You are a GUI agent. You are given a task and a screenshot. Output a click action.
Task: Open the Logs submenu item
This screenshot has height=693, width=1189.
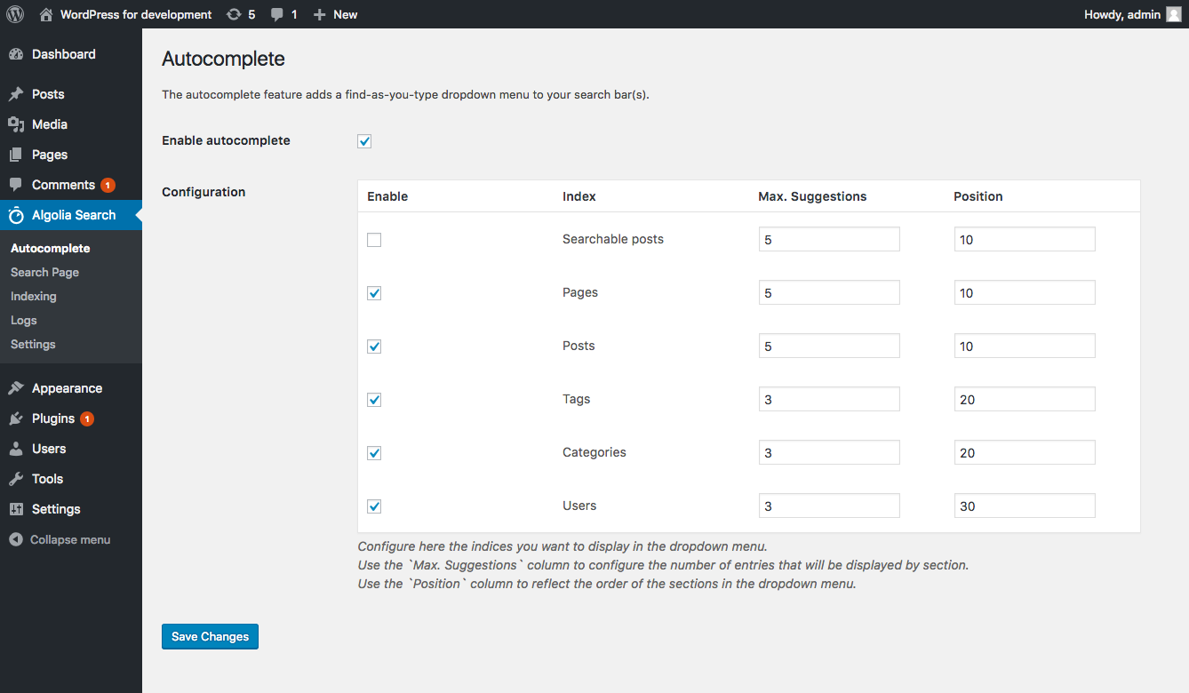(24, 320)
